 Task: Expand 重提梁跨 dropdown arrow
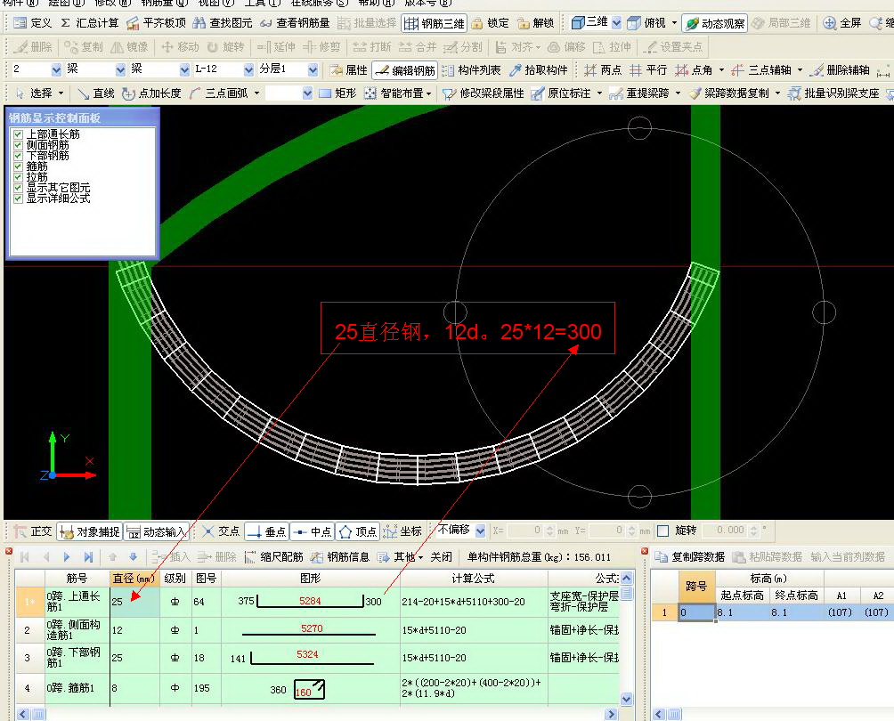tap(678, 93)
